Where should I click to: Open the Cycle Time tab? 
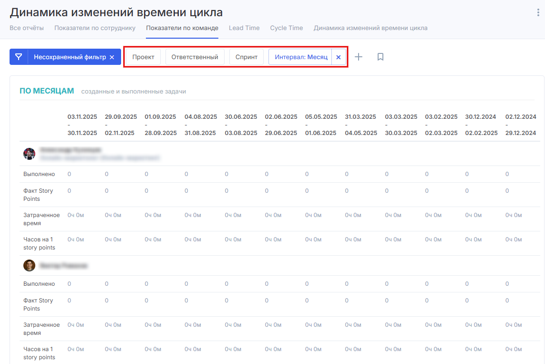coord(287,28)
